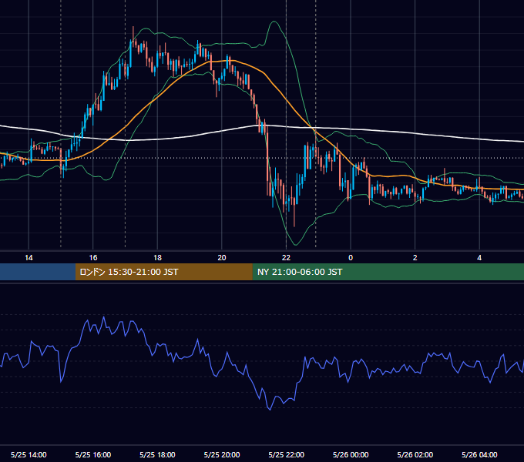
Task: Click the 22 hour axis label
Action: coord(286,258)
